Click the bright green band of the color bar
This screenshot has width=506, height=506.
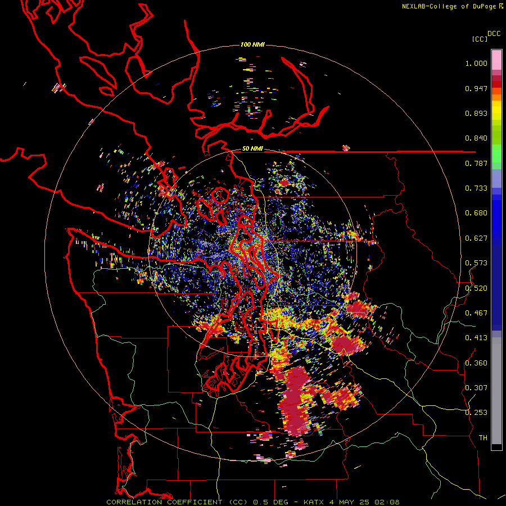click(x=496, y=153)
